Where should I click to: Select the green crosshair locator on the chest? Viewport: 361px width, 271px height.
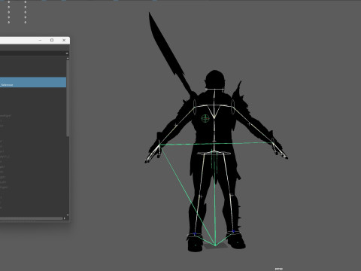[x=205, y=119]
